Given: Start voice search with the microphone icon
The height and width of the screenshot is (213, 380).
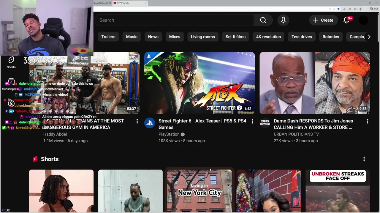Looking at the screenshot, I should coord(283,20).
